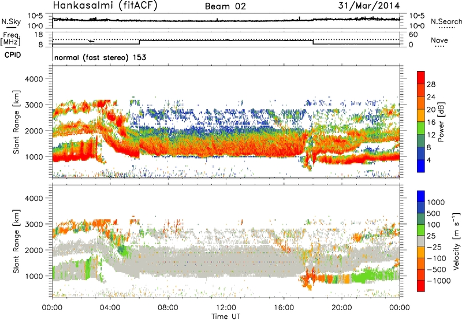This screenshot has height=320, width=462.
Task: Click the '16:00' time tick label
Action: tap(284, 308)
